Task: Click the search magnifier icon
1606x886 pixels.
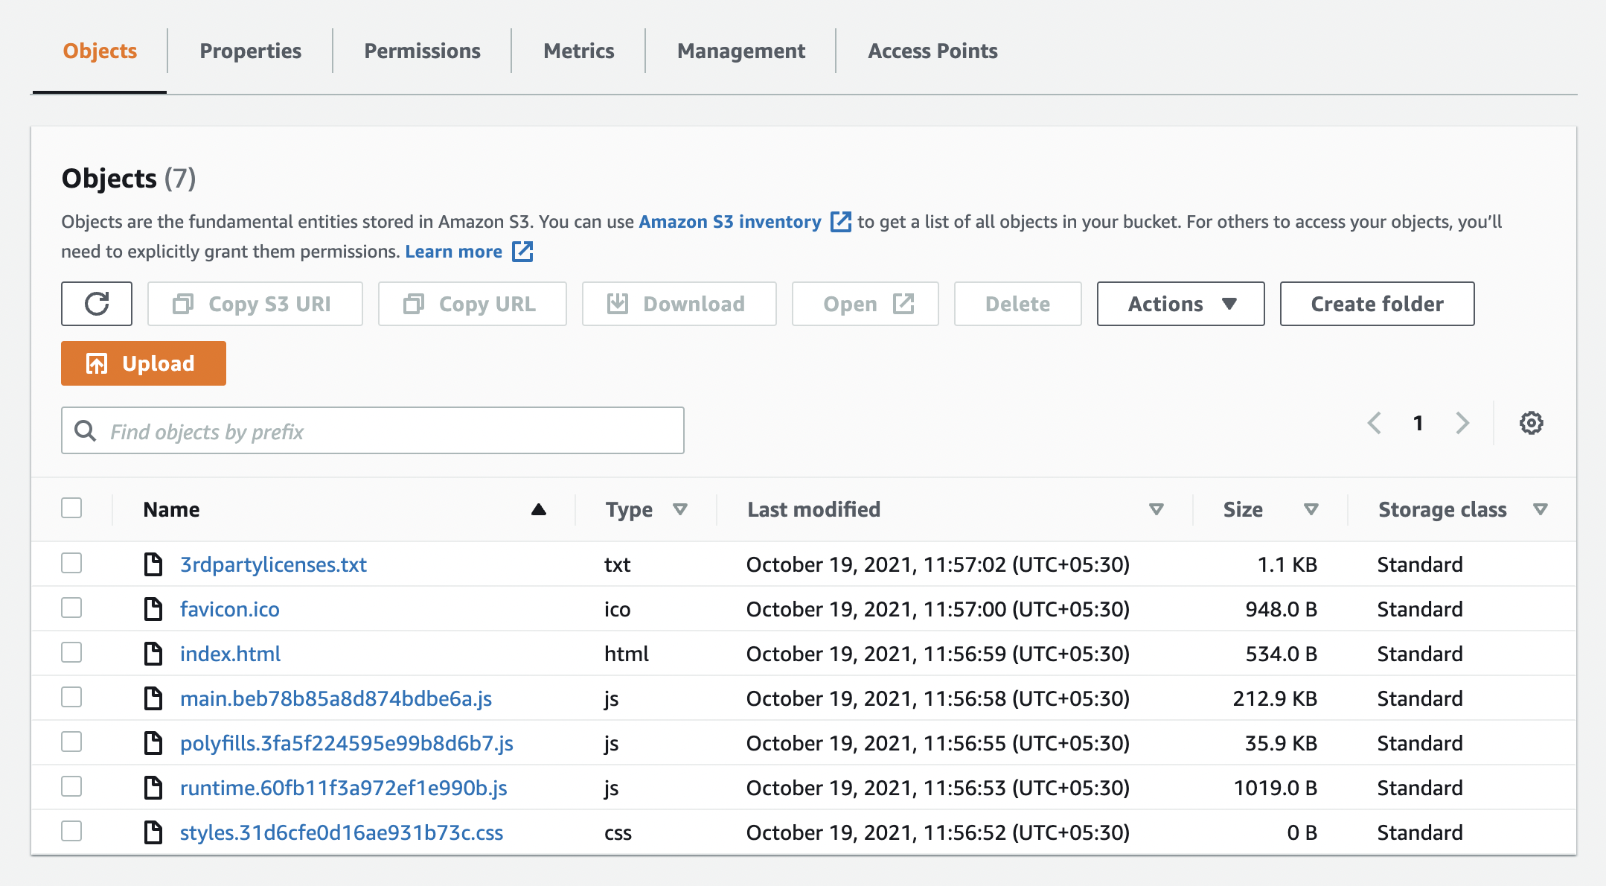Action: point(86,430)
